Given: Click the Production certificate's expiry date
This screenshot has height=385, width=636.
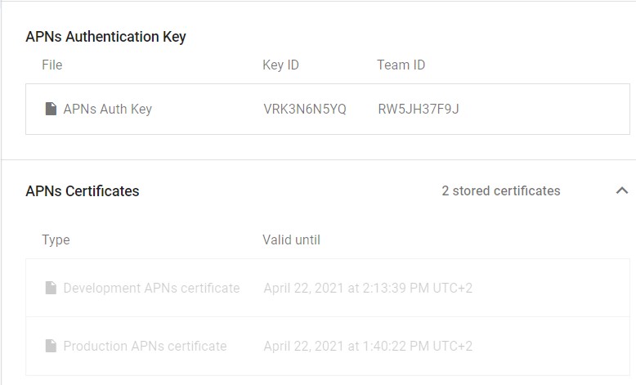Looking at the screenshot, I should (368, 346).
